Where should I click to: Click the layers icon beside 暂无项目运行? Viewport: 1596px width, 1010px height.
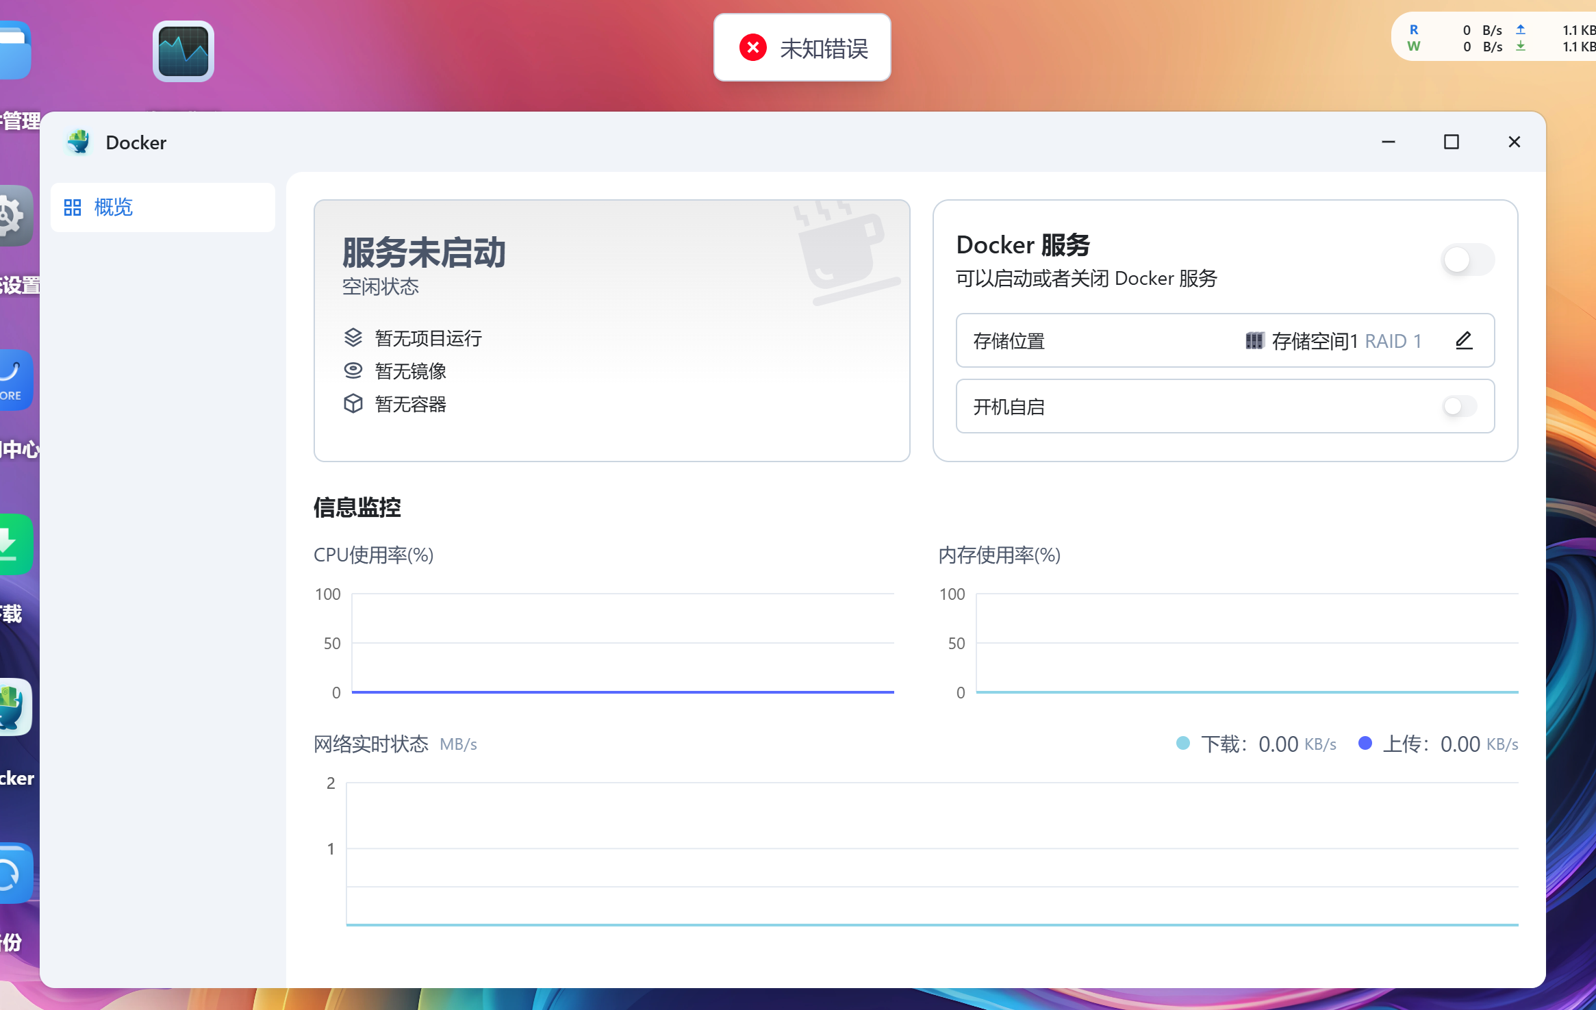tap(353, 338)
